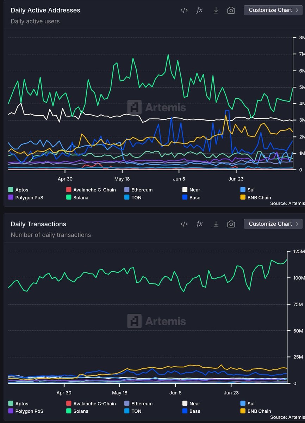This screenshot has height=423, width=305.
Task: Toggle Near in Daily Active Addresses legend
Action: (x=191, y=190)
